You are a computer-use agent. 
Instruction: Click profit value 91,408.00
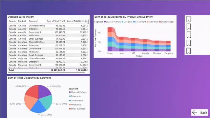60,39
